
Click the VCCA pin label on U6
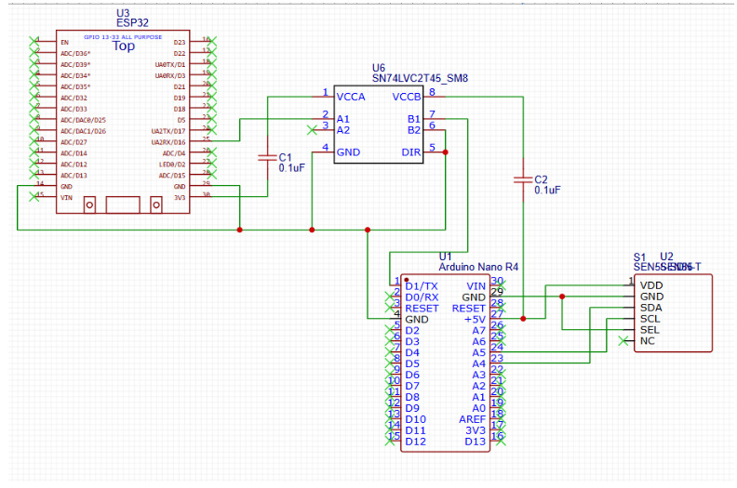click(351, 97)
